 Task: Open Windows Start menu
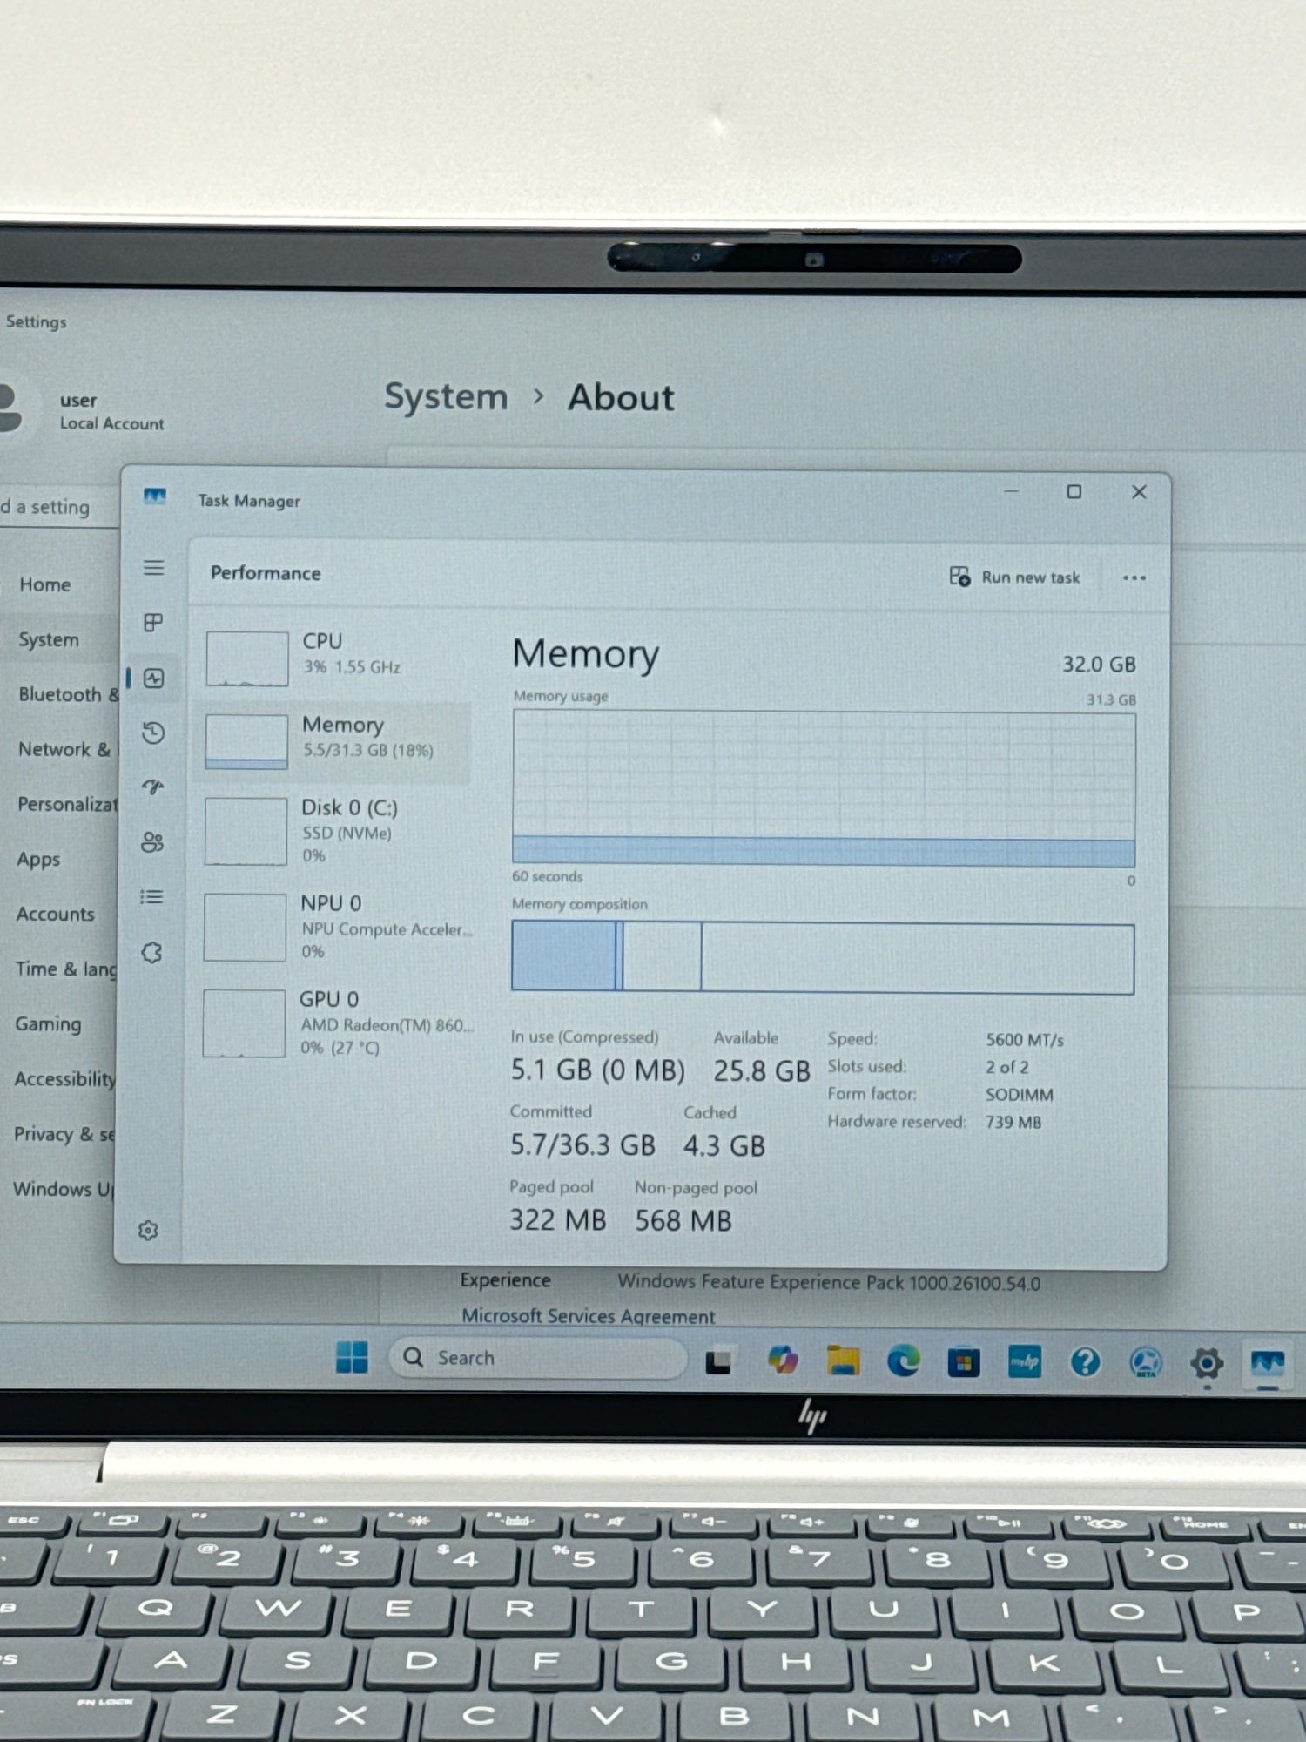click(x=352, y=1358)
